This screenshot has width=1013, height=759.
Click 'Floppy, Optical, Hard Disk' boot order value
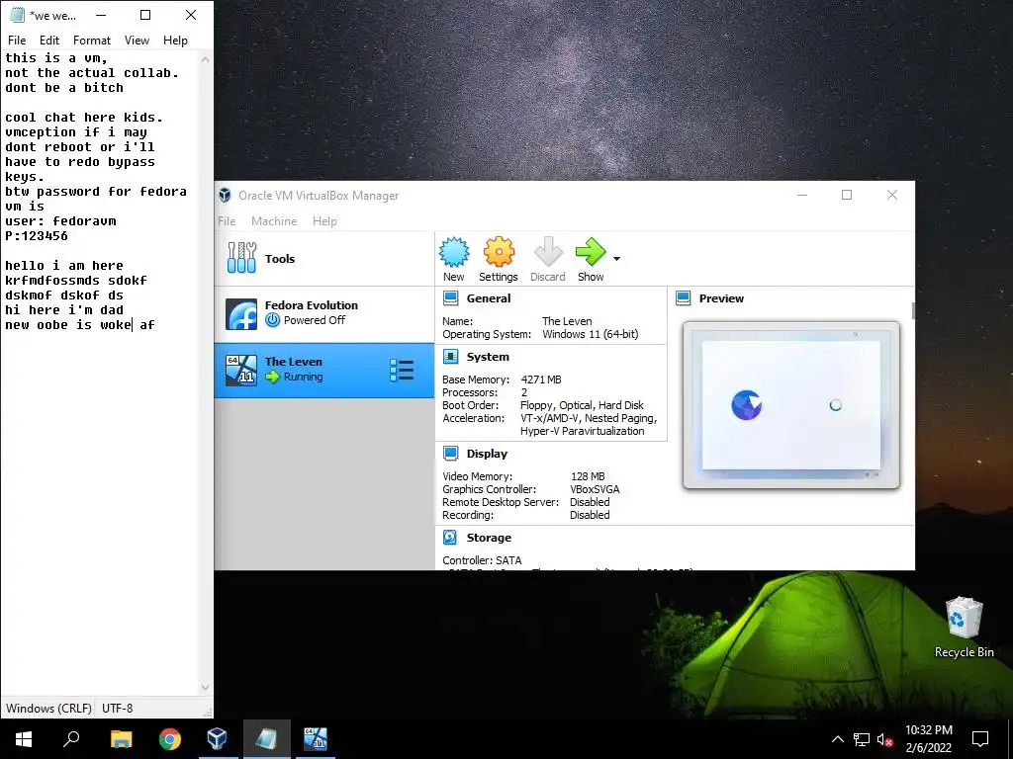[582, 405]
